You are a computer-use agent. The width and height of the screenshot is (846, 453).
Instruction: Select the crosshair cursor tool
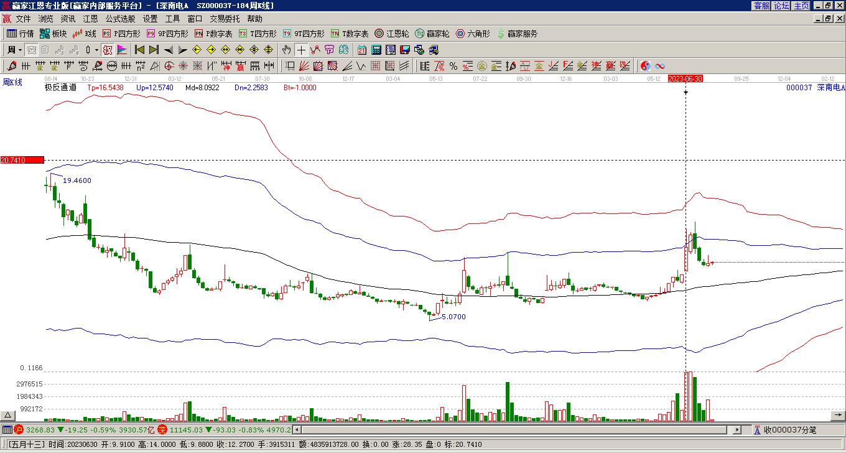click(x=301, y=50)
